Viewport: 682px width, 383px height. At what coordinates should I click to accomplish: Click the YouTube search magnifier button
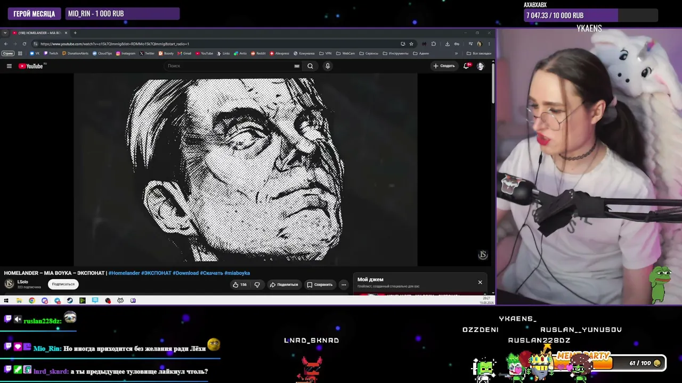[310, 66]
